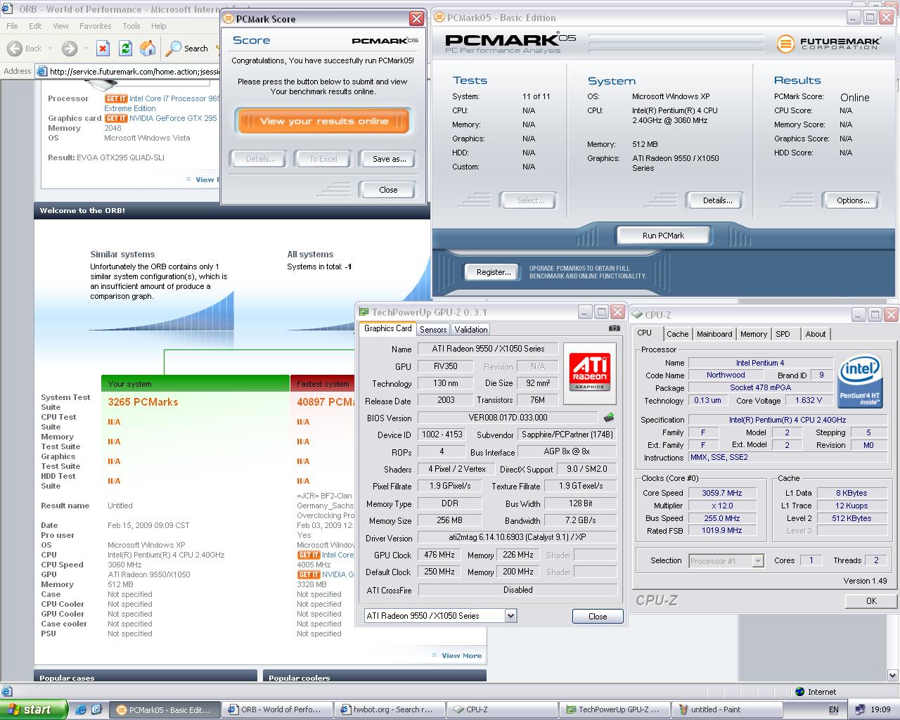Click GET IT badge beside Intel Core i7 Processor
The height and width of the screenshot is (720, 900).
click(x=116, y=99)
